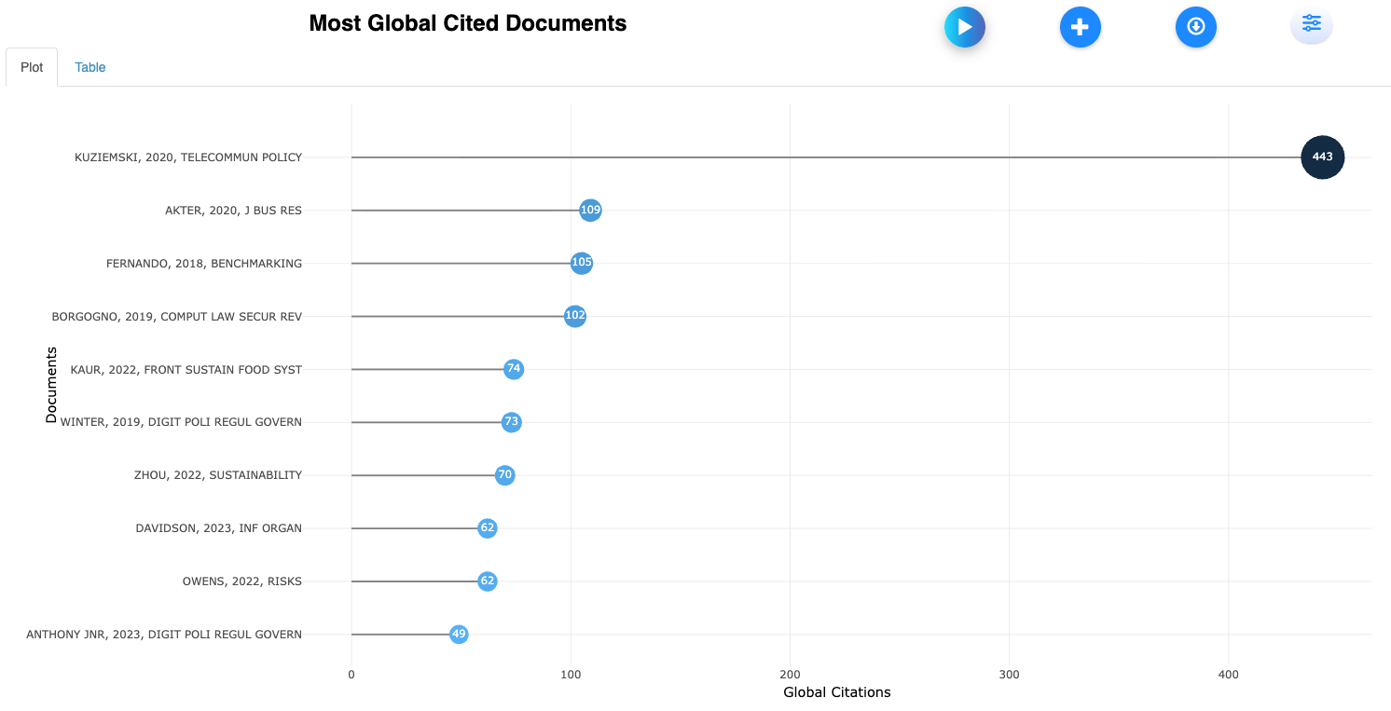Click the download plot icon
The image size is (1391, 711).
point(1195,27)
